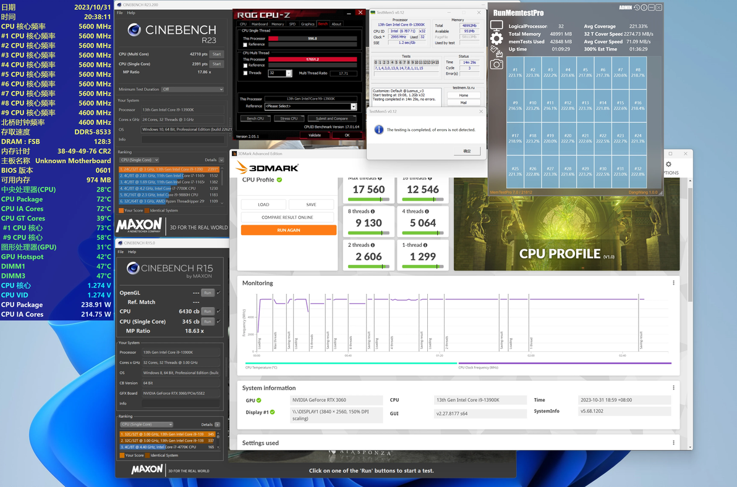
Task: Click the Cinebench R15 logo sphere
Action: 133,268
